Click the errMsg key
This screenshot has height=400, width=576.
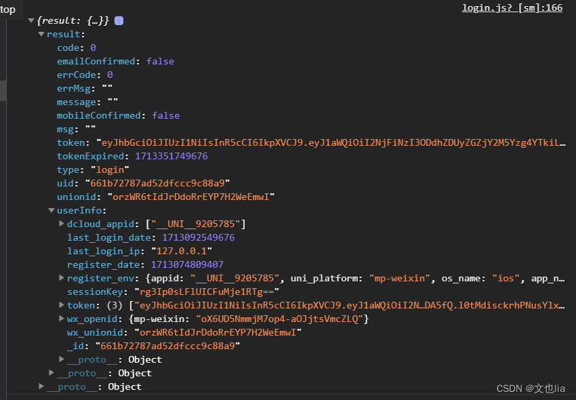[73, 89]
